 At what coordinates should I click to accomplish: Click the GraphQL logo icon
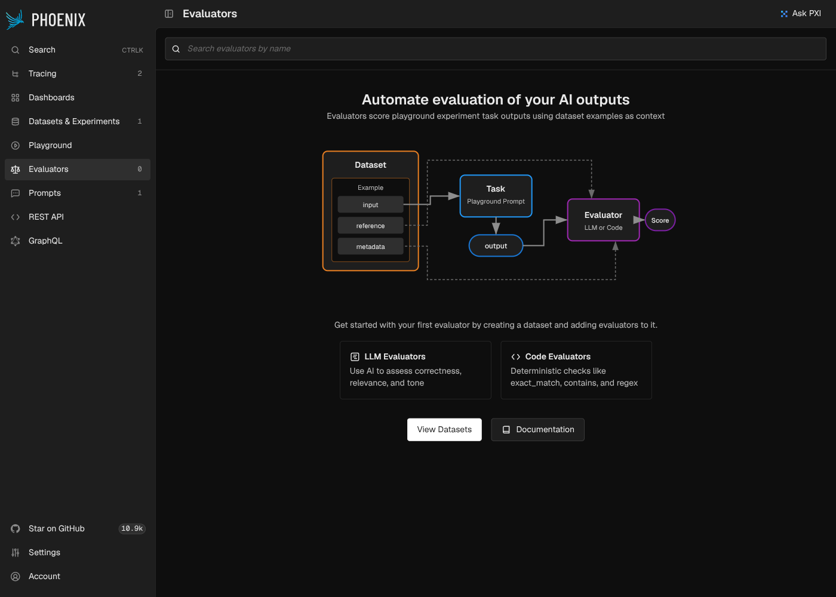tap(16, 241)
